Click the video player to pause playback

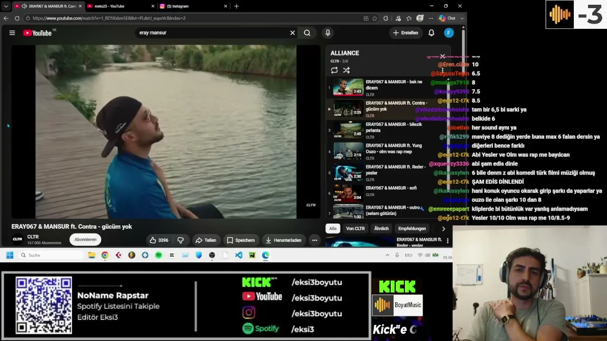coord(166,132)
